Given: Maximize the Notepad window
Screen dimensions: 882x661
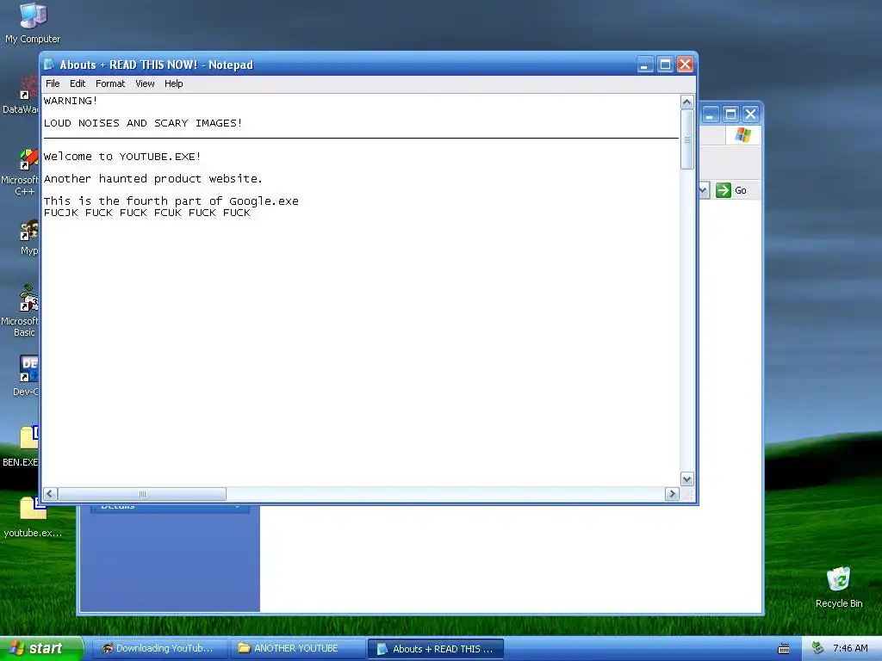Looking at the screenshot, I should click(x=665, y=65).
